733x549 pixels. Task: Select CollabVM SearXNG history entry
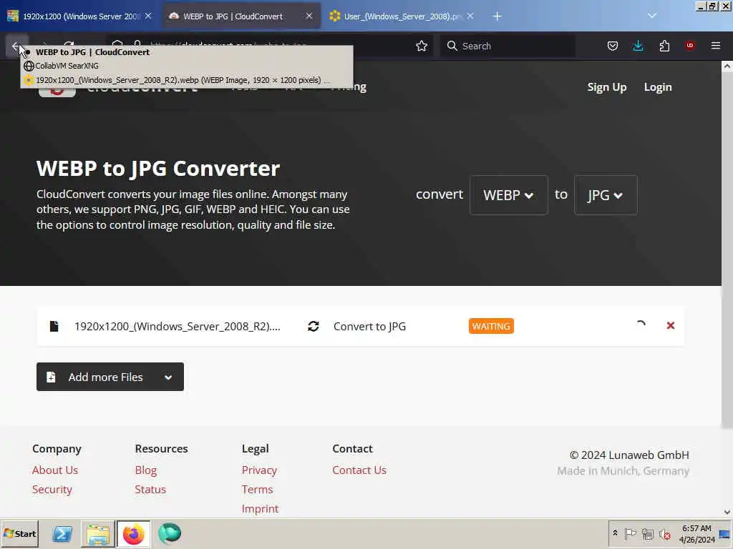[187, 66]
